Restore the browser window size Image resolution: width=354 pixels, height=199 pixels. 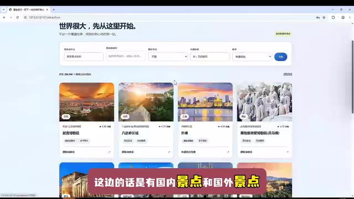(341, 10)
